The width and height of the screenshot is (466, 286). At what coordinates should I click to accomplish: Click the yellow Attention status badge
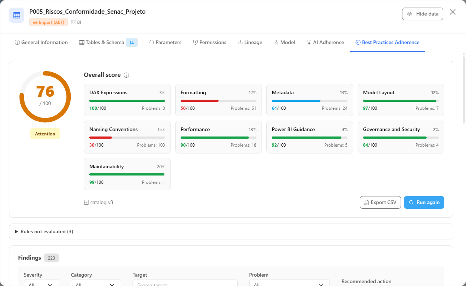(x=45, y=134)
